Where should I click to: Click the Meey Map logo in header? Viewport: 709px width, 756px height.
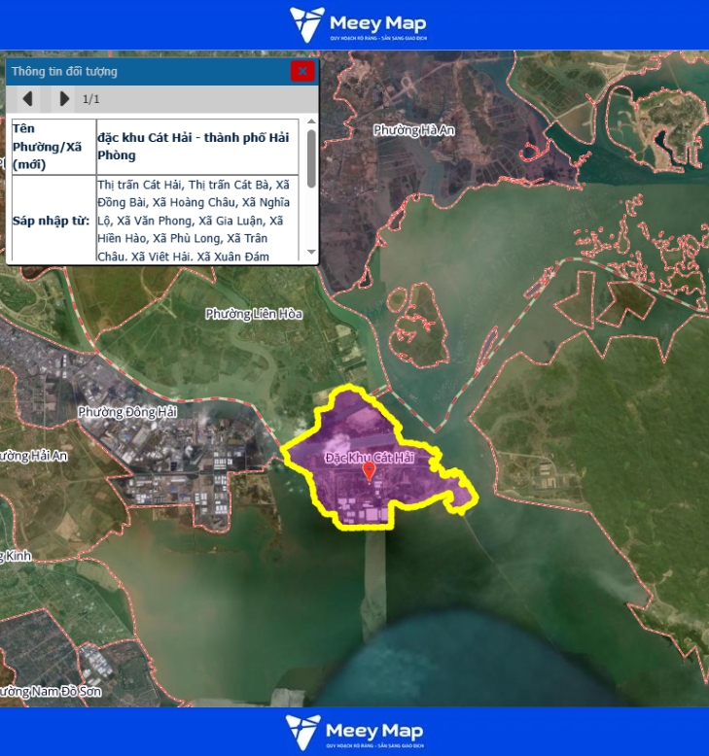pyautogui.click(x=358, y=24)
